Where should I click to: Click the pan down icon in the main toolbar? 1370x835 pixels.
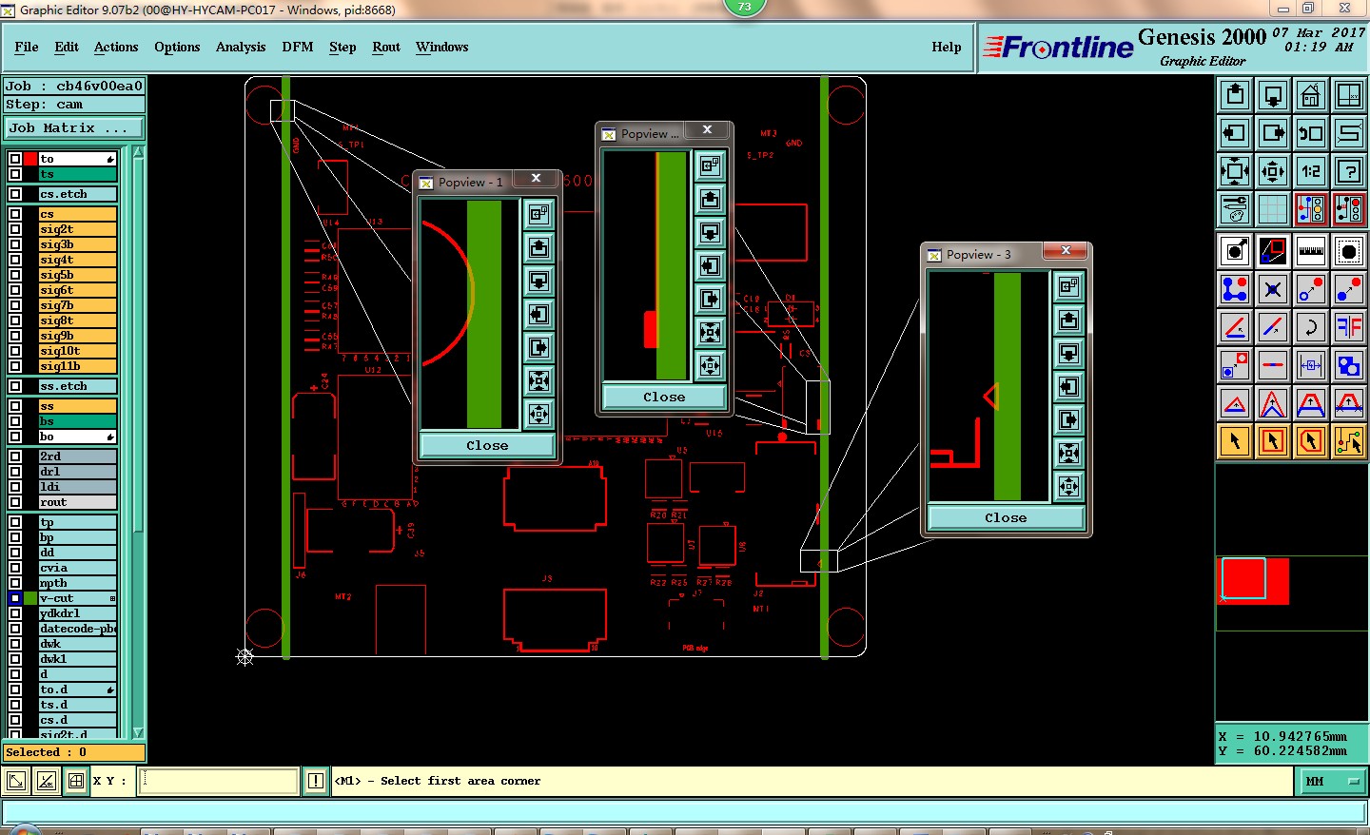coord(1273,95)
